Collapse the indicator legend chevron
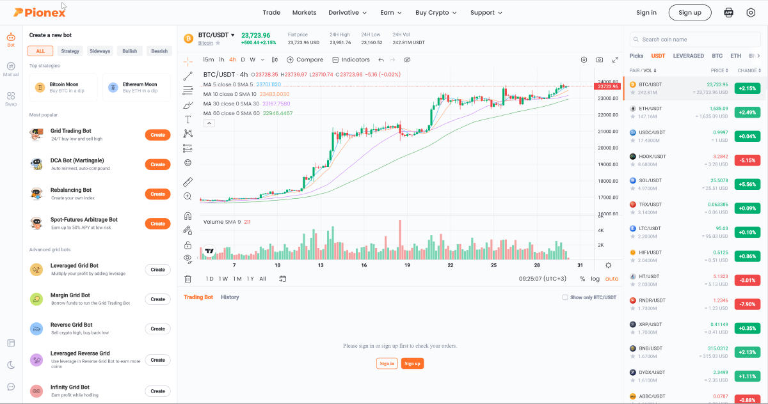Image resolution: width=768 pixels, height=404 pixels. 209,123
